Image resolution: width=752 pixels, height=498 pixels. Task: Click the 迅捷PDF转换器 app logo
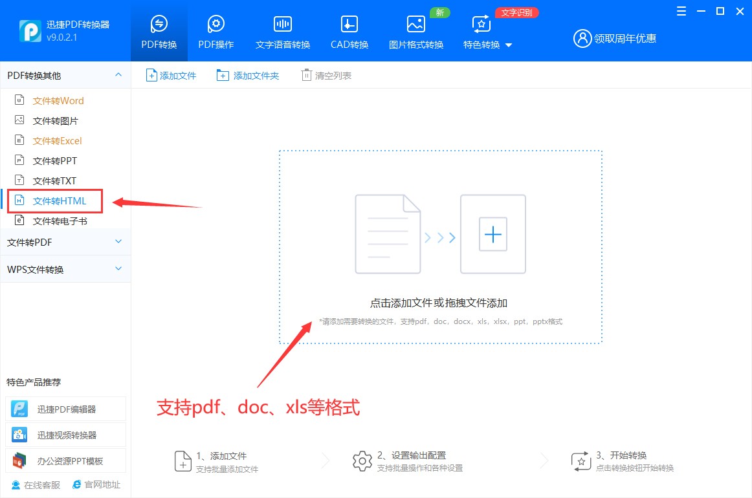pos(30,30)
